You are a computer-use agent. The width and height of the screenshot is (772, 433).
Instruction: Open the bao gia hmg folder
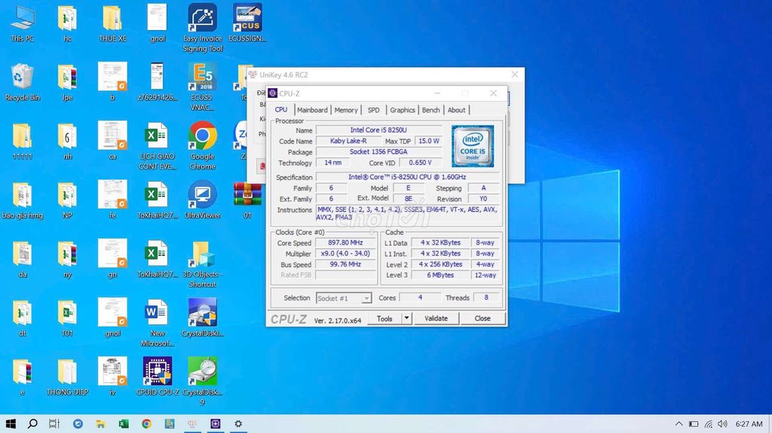click(23, 200)
